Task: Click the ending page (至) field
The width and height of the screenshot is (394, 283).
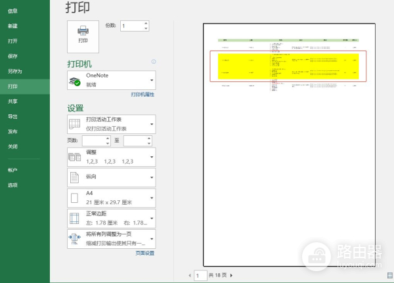Action: pyautogui.click(x=135, y=141)
